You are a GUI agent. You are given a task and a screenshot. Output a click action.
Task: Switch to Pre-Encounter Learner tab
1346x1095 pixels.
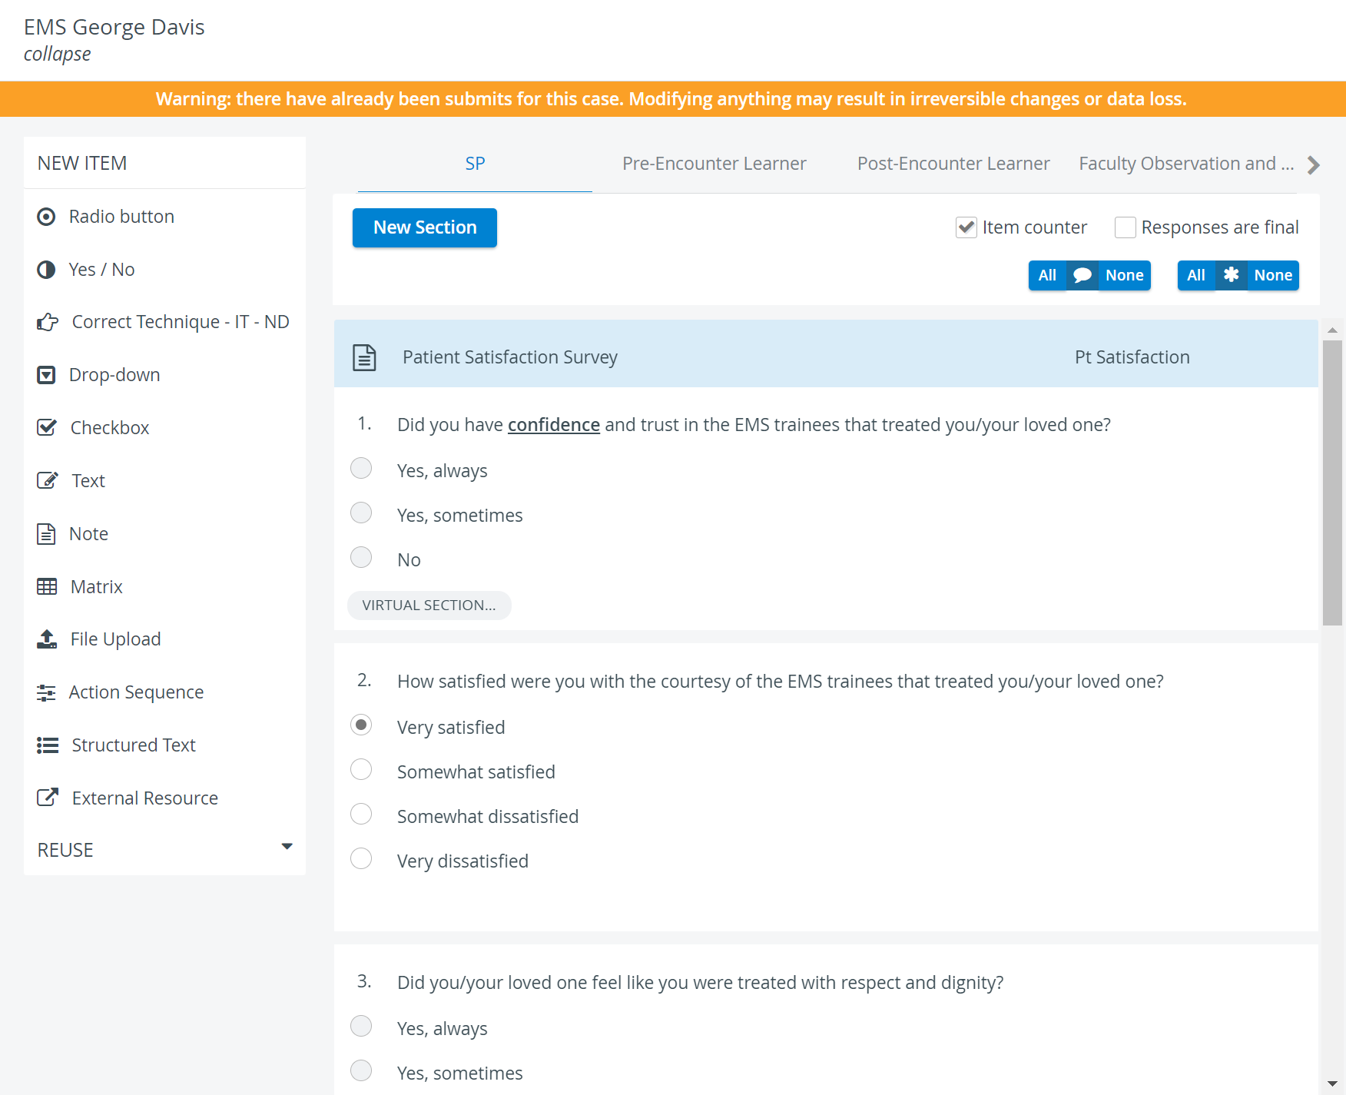pyautogui.click(x=714, y=164)
